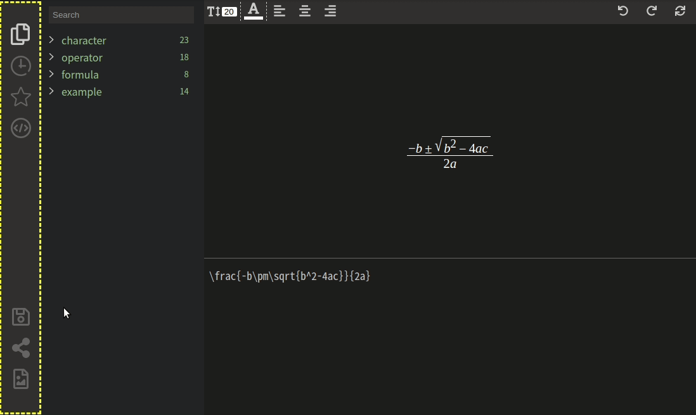This screenshot has height=415, width=696.
Task: Save formula with the floppy disk icon
Action: click(20, 317)
